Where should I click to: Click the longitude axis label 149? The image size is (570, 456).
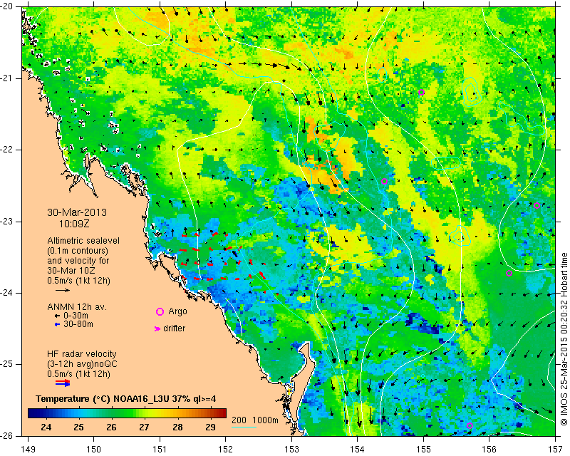pos(28,450)
